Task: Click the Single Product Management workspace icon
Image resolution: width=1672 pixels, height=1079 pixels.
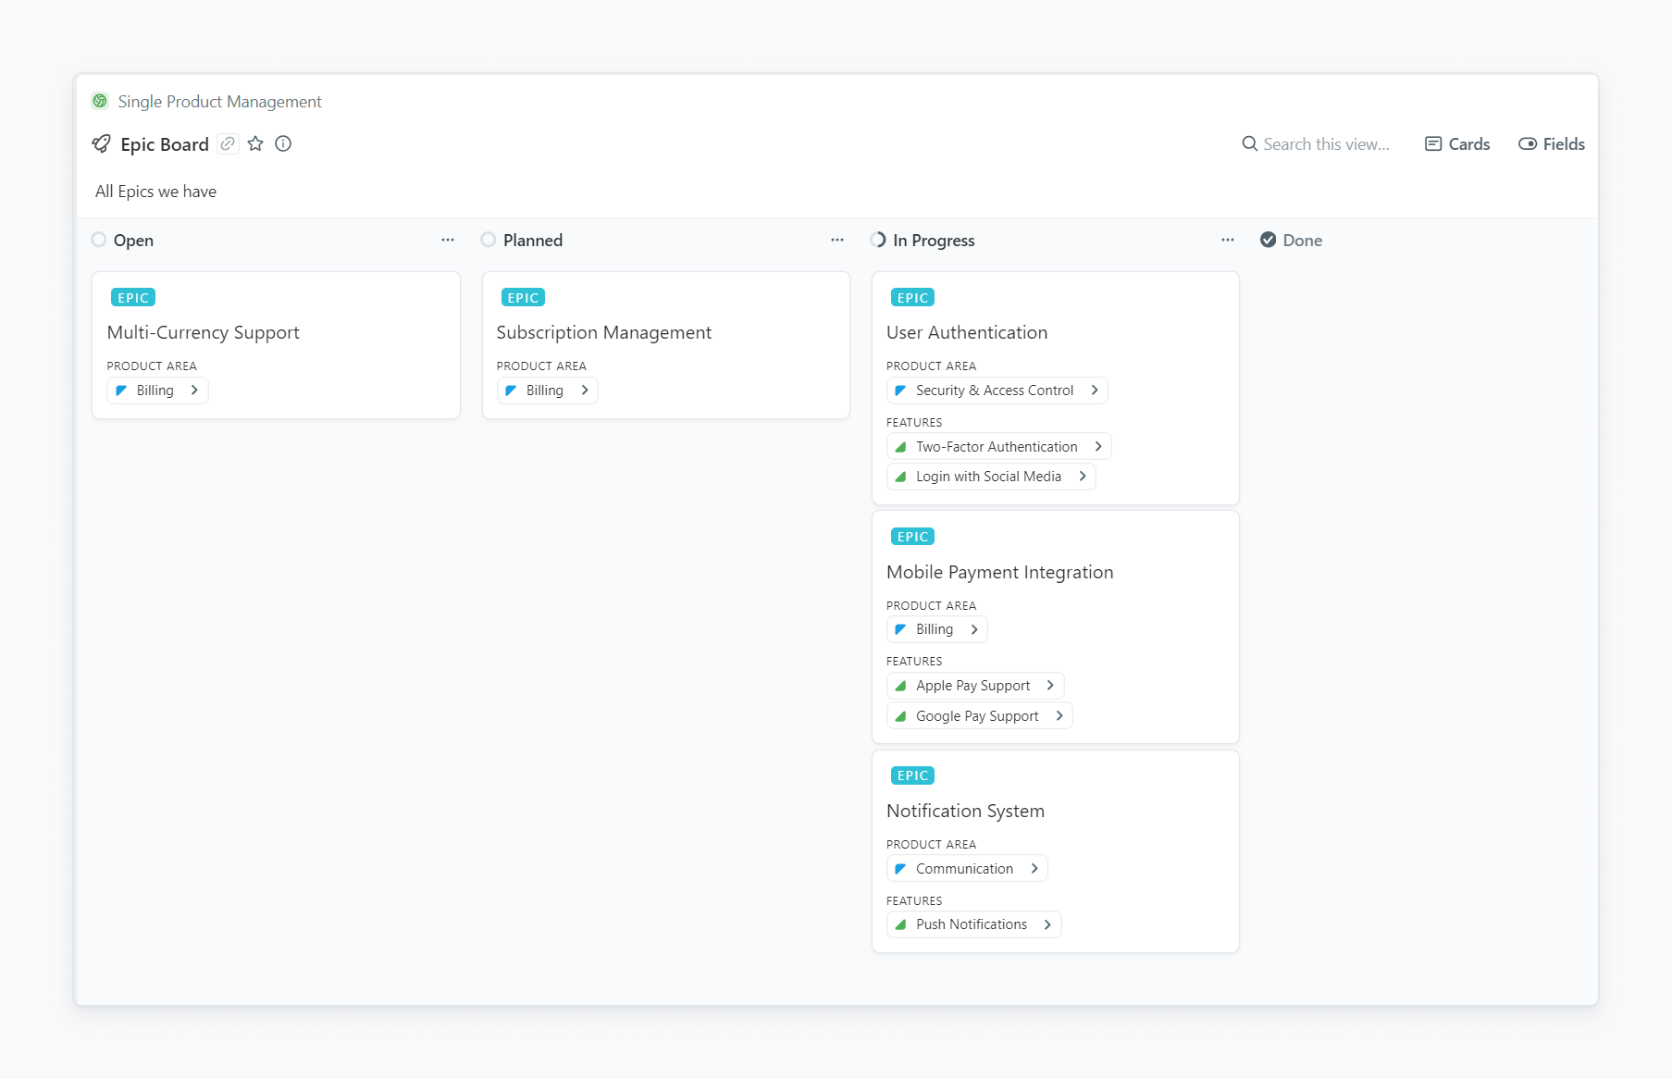Action: point(100,101)
